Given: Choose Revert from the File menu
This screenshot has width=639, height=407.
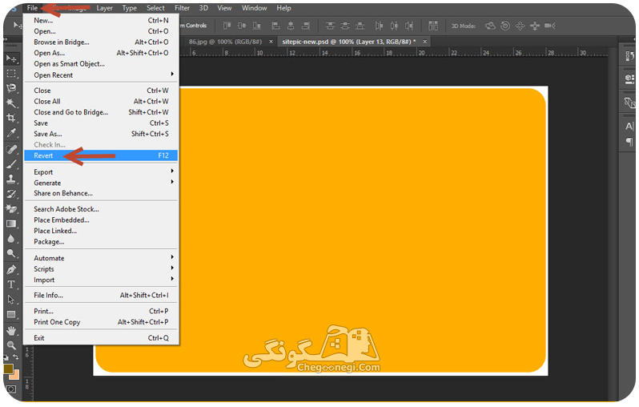Looking at the screenshot, I should coord(101,155).
